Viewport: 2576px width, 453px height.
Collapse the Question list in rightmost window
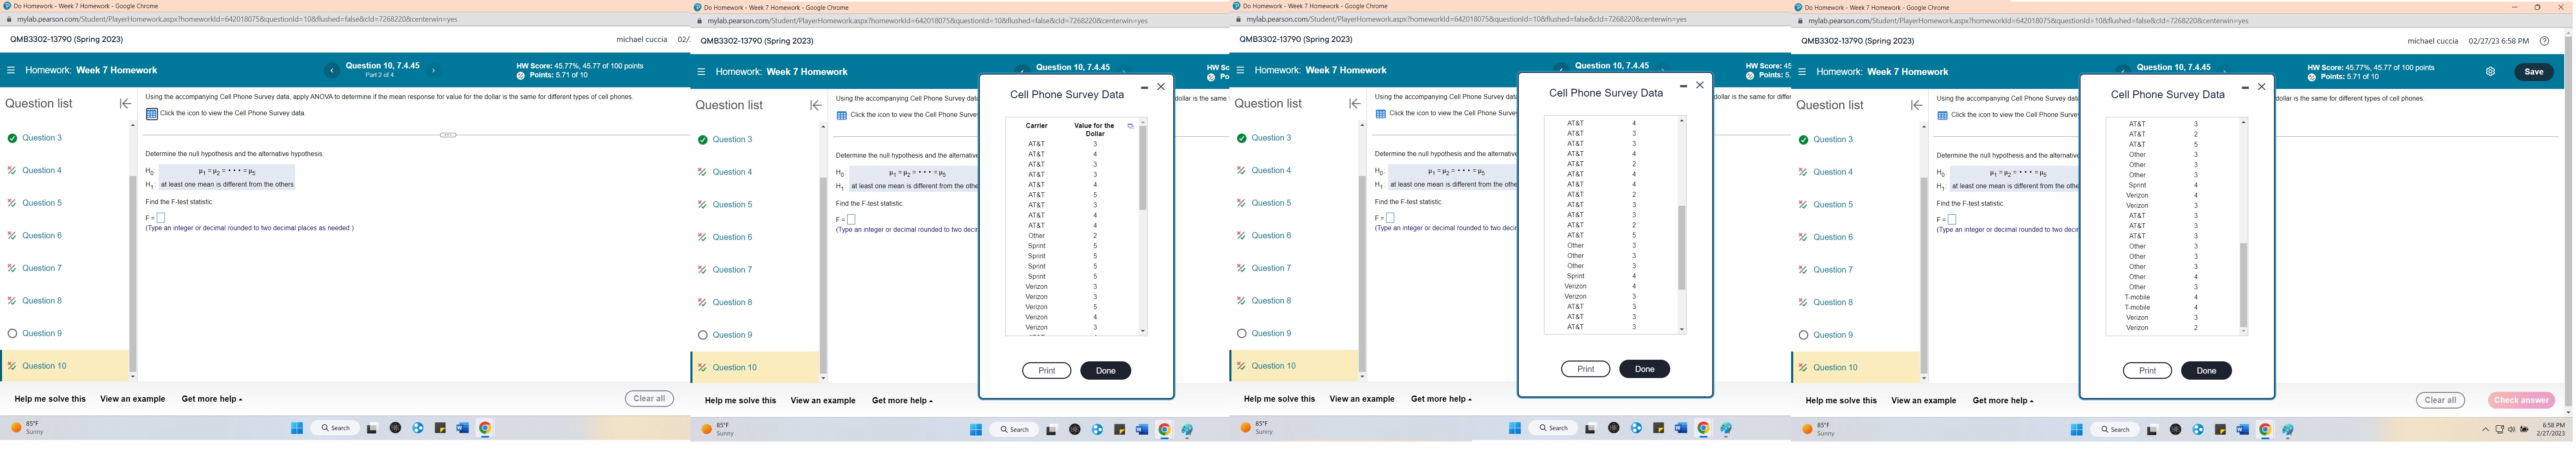pyautogui.click(x=1916, y=105)
